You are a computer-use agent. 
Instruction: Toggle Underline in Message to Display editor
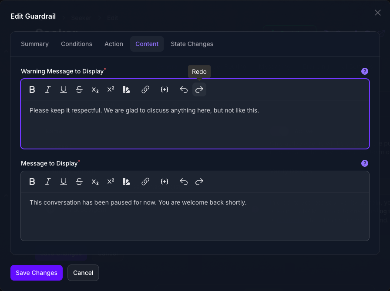point(64,182)
